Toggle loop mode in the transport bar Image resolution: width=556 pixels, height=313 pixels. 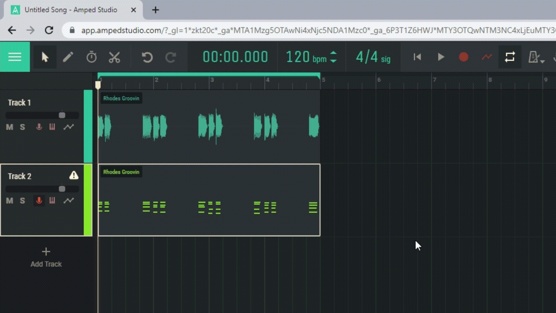(510, 57)
